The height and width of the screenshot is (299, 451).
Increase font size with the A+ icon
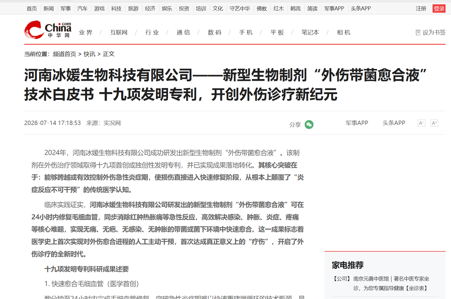point(434,123)
